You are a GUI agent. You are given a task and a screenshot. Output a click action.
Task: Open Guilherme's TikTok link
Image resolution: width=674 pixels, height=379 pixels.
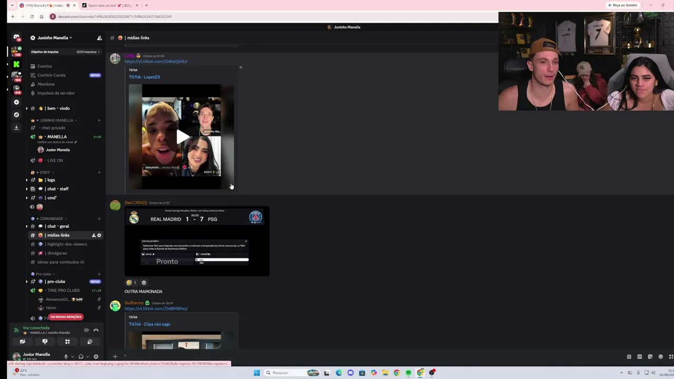click(x=156, y=308)
